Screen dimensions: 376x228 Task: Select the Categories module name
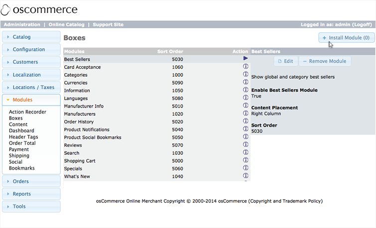[x=76, y=75]
